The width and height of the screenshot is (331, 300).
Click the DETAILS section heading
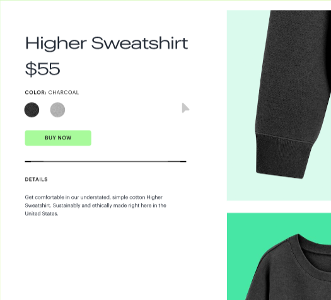tap(37, 180)
